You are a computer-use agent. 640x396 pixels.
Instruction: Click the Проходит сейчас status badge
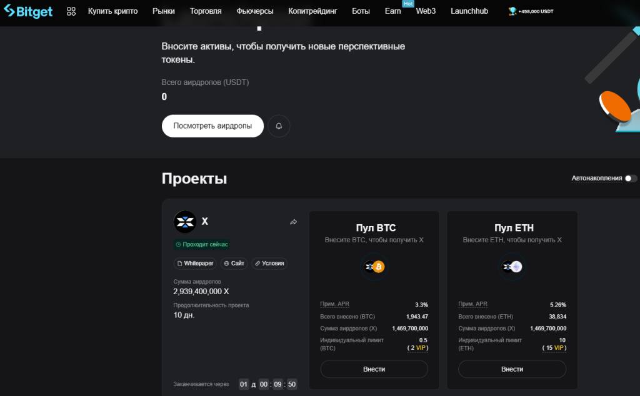tap(201, 244)
